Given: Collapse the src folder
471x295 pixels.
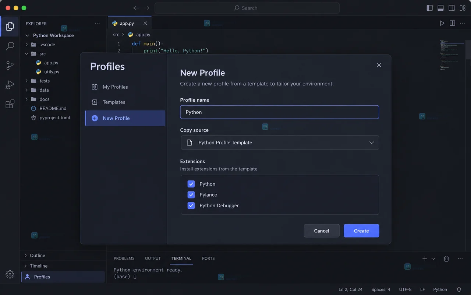Looking at the screenshot, I should point(26,54).
